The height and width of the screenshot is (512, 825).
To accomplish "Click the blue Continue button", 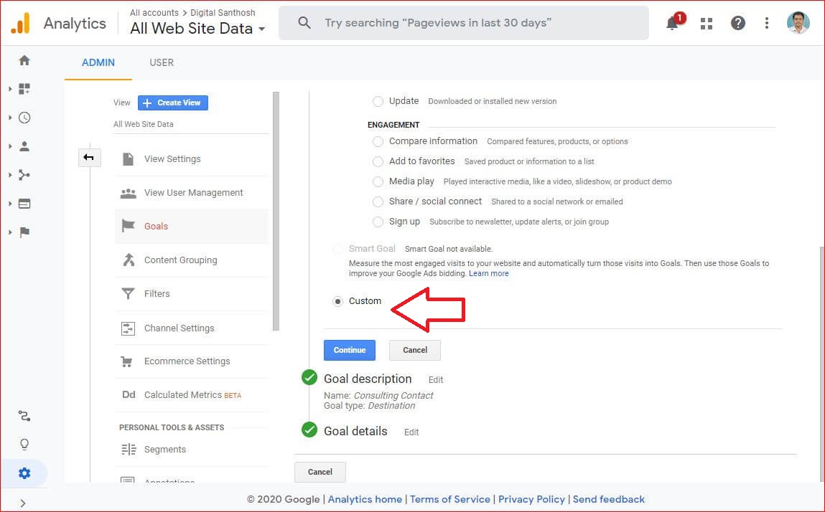I will [350, 350].
